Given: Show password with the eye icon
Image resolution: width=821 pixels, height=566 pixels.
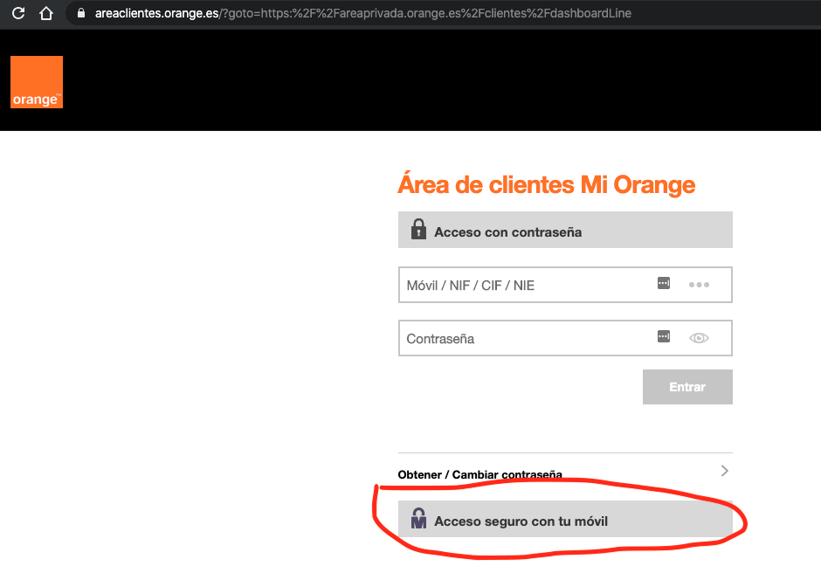Looking at the screenshot, I should click(699, 338).
